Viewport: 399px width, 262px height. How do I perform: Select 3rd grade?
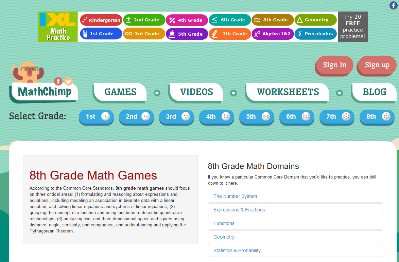(176, 116)
